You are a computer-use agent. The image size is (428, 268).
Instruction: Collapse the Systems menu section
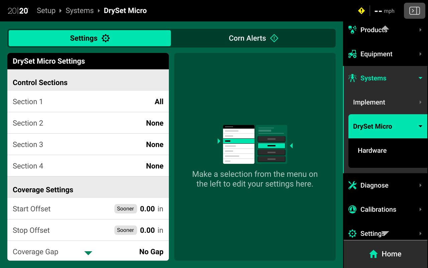(420, 78)
